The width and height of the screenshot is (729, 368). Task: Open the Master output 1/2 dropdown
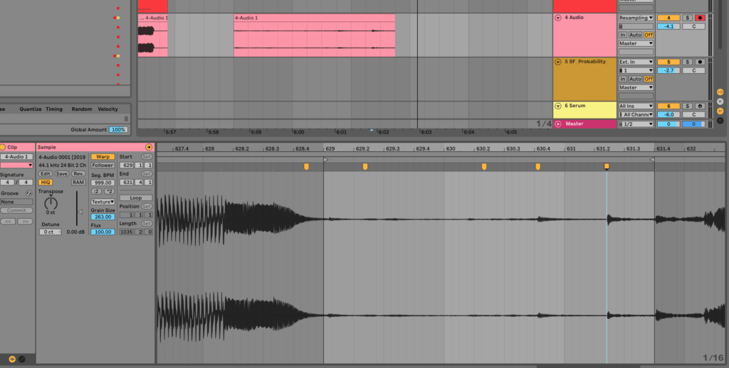[636, 124]
